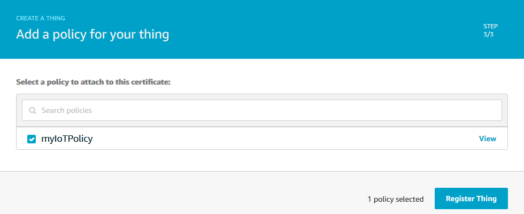This screenshot has height=214, width=524.
Task: Click empty space in the myIoTPolicy row
Action: [267, 139]
